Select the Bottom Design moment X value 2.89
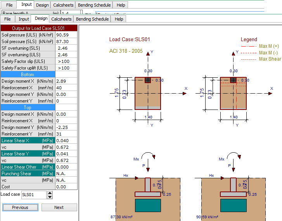 click(x=66, y=81)
